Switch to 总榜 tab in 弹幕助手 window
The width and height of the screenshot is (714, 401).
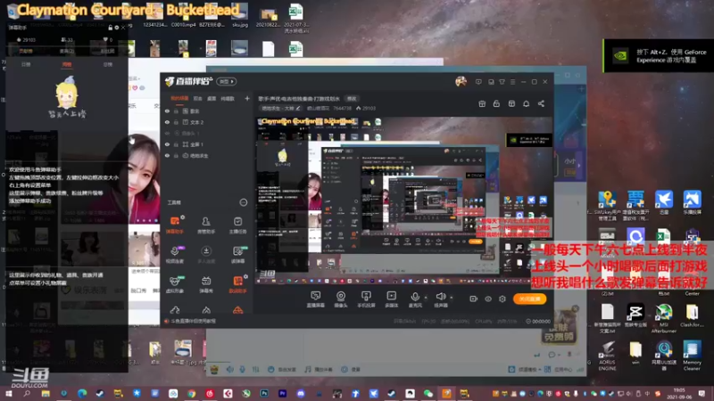pyautogui.click(x=108, y=64)
